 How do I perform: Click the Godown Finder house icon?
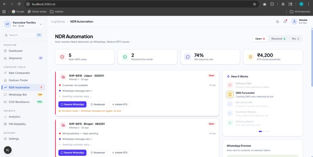[5, 80]
